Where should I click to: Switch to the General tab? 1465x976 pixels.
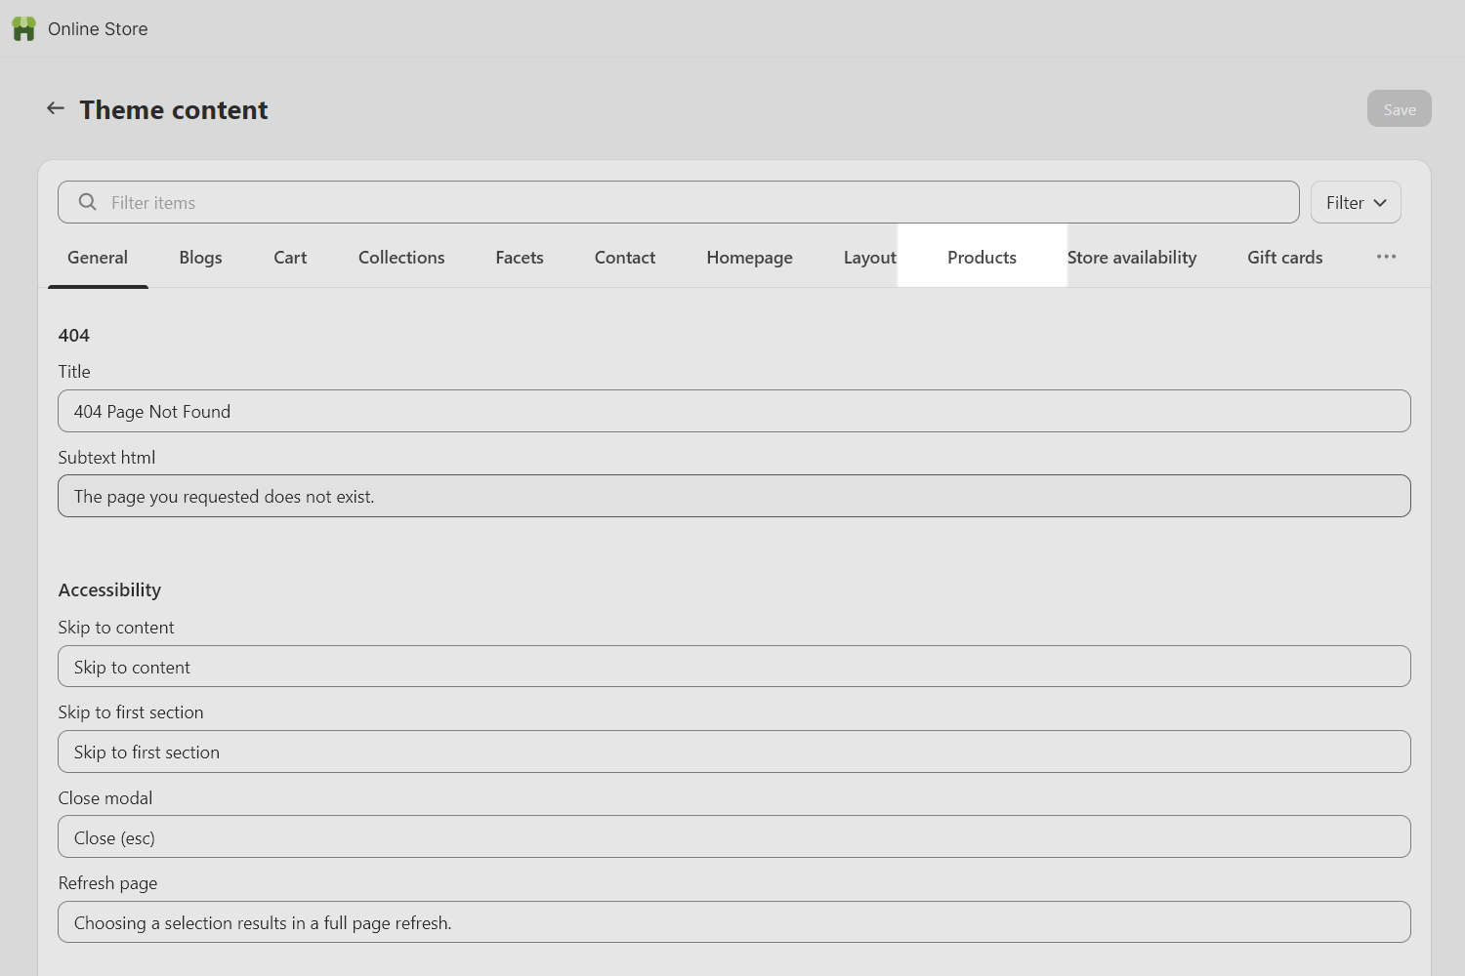98,258
